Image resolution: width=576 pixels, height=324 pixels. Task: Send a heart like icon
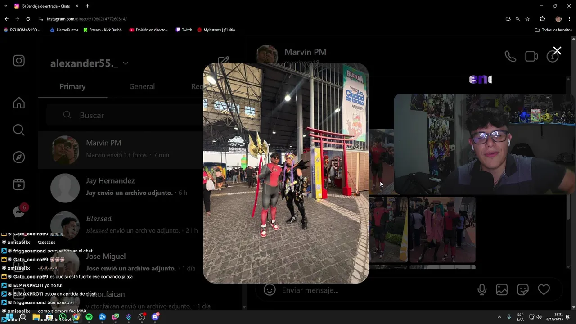pyautogui.click(x=544, y=290)
